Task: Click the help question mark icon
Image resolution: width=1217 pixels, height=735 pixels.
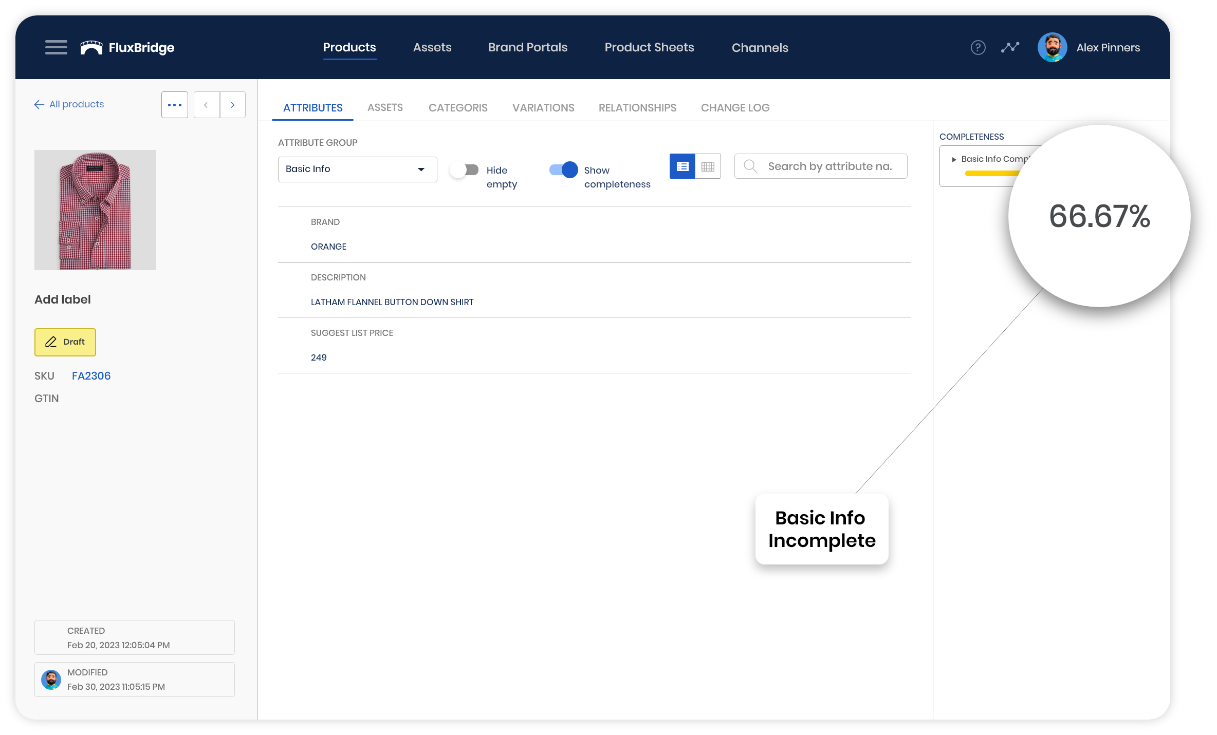Action: click(978, 48)
